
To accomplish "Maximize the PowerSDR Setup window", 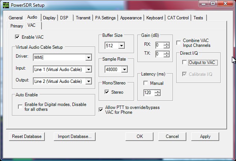I will click(213, 4).
